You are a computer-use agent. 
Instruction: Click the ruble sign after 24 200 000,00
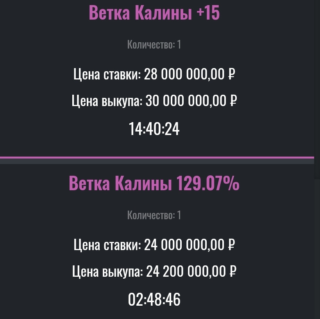pyautogui.click(x=233, y=271)
